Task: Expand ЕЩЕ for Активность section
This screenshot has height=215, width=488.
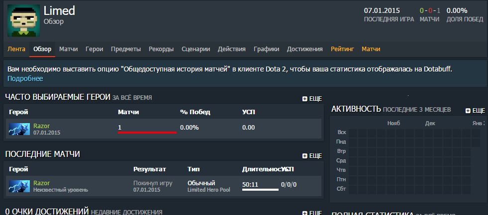Action: click(x=475, y=111)
